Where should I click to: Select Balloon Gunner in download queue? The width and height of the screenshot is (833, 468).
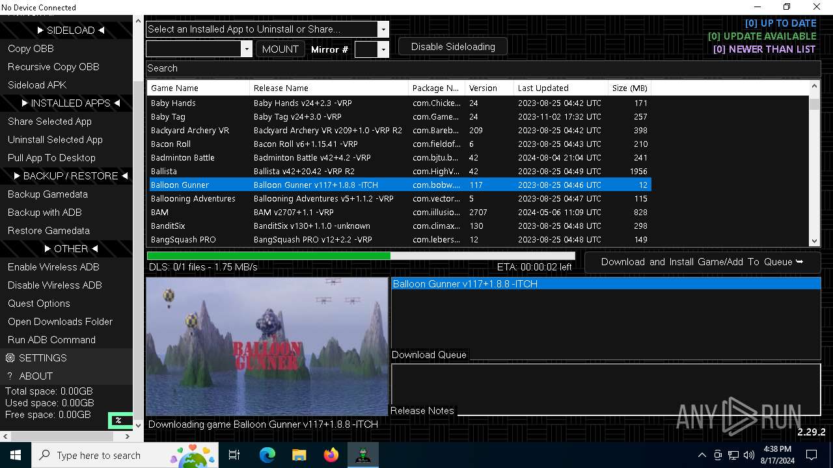point(605,284)
